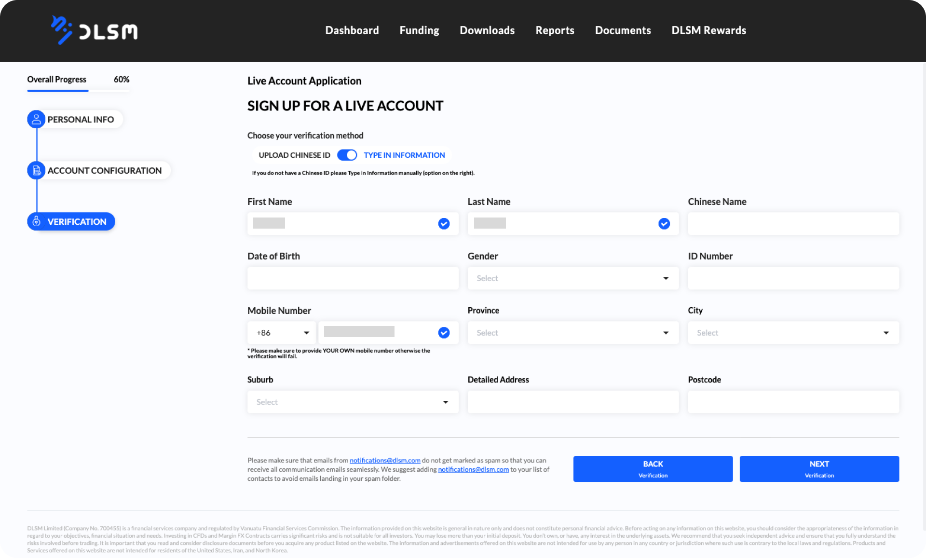Open the notifications@dlsm.com email link
Screen dimensions: 926x558
pos(385,460)
